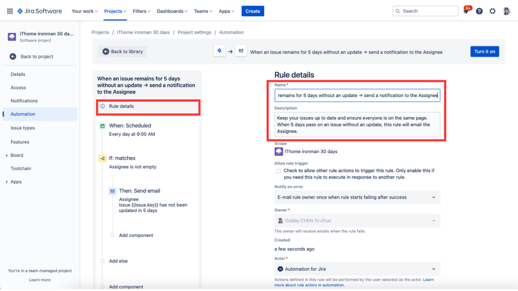The image size is (518, 291).
Task: Click the iThome ironman 30 days breadcrumb
Action: 143,32
